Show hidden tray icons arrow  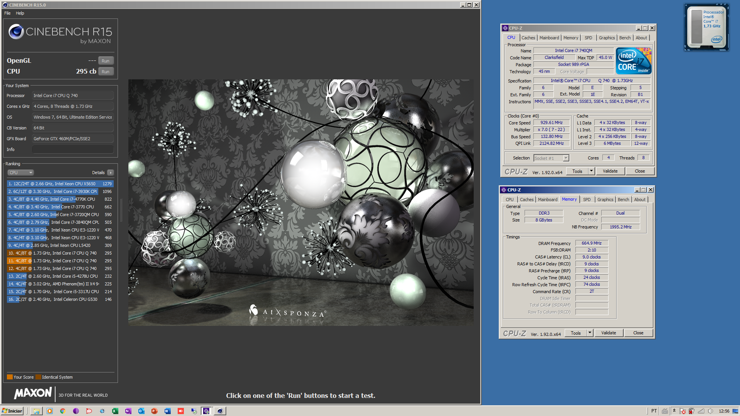(674, 411)
